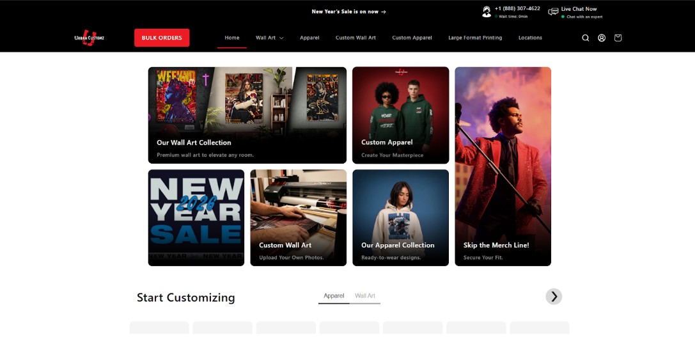Open Large Format Printing page

pyautogui.click(x=475, y=38)
